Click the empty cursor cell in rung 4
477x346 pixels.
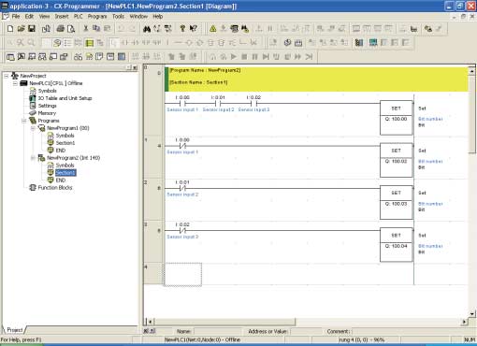point(183,274)
